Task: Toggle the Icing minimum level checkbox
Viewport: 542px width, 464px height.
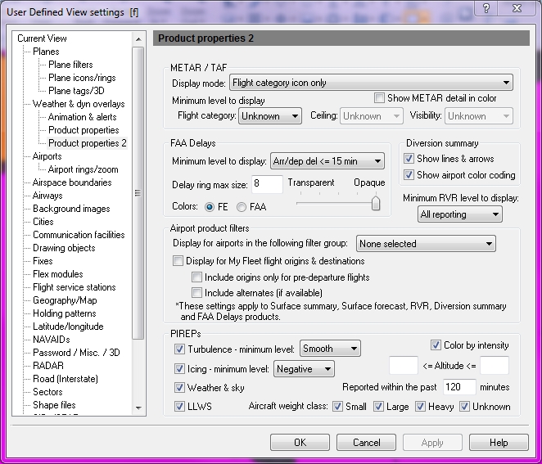Action: tap(179, 368)
